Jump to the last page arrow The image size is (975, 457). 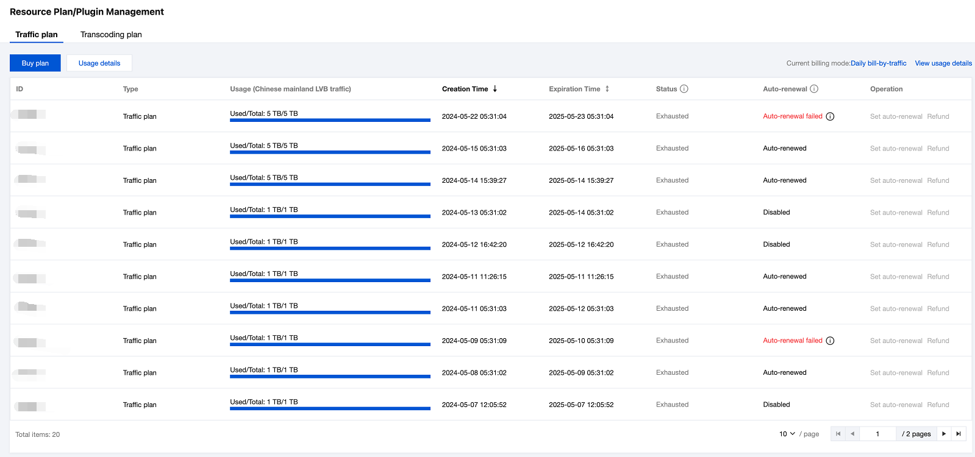pyautogui.click(x=959, y=434)
